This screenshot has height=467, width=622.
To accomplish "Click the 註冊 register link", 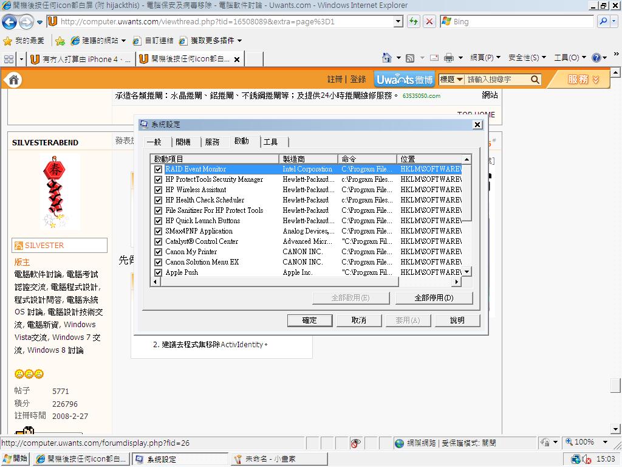I will pyautogui.click(x=335, y=80).
